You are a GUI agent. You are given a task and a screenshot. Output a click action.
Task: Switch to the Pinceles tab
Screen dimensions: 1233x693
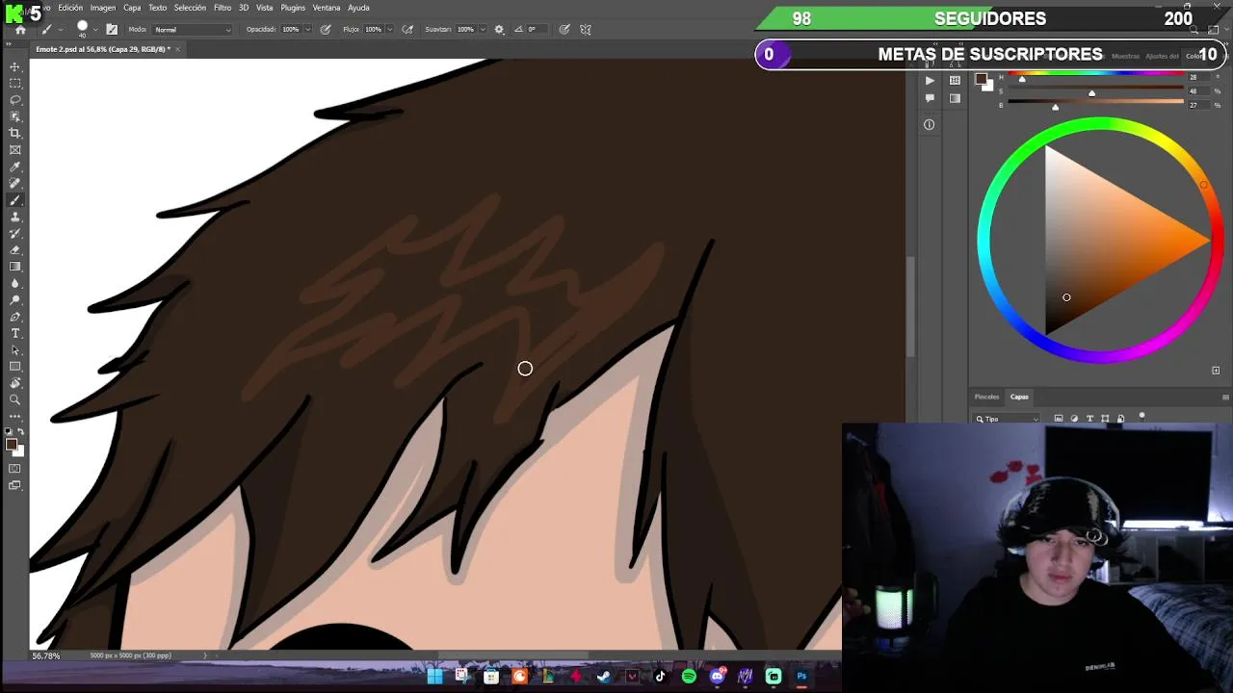click(986, 397)
